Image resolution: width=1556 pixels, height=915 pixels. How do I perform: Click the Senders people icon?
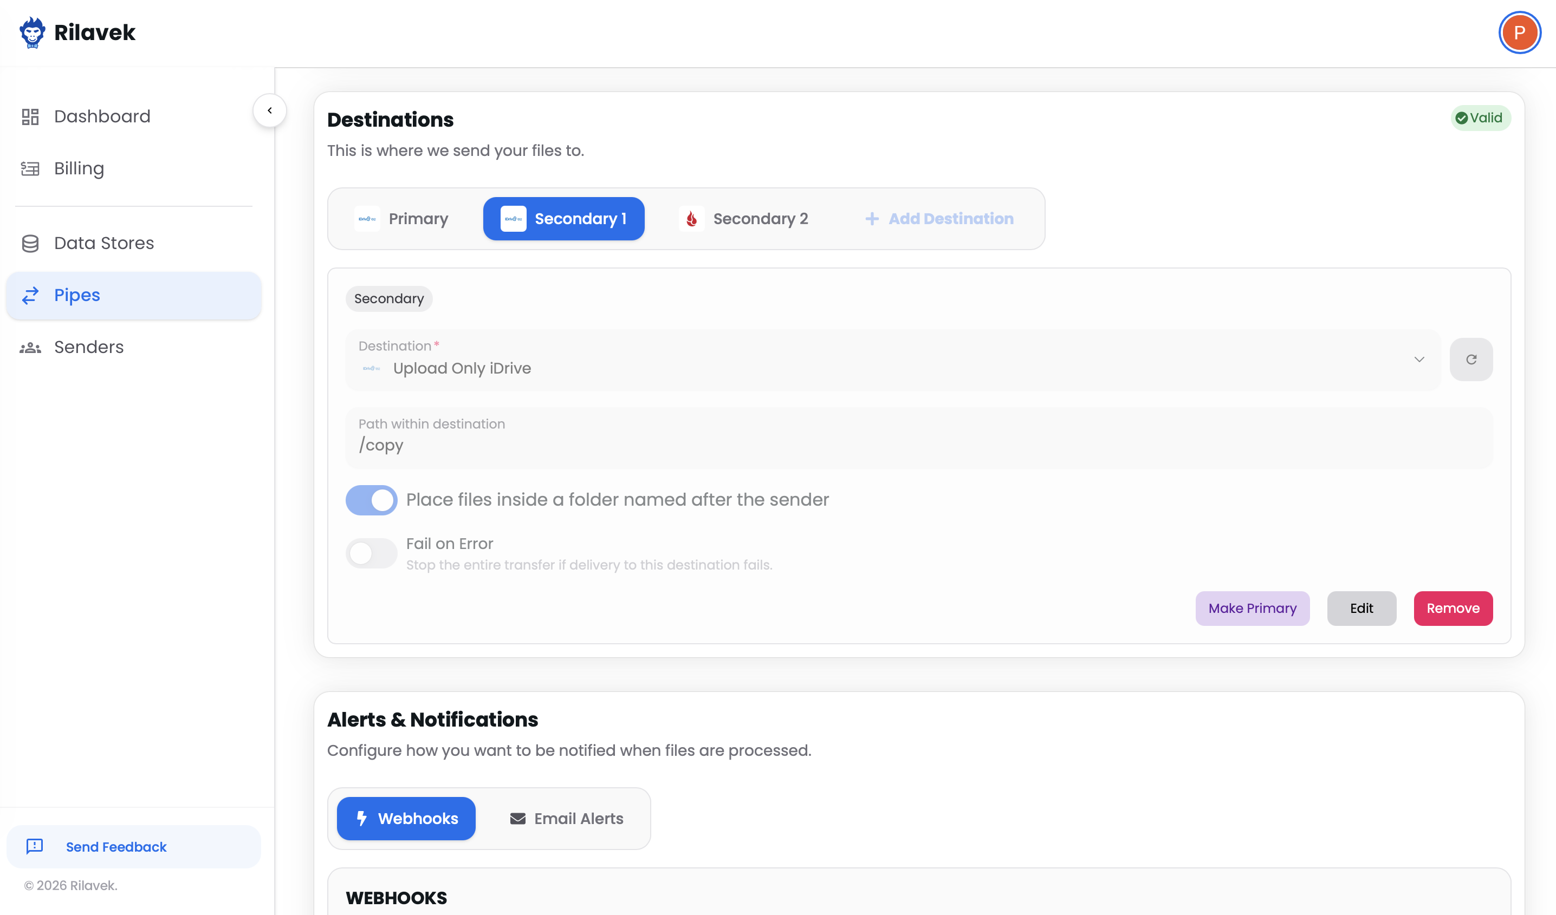point(30,348)
